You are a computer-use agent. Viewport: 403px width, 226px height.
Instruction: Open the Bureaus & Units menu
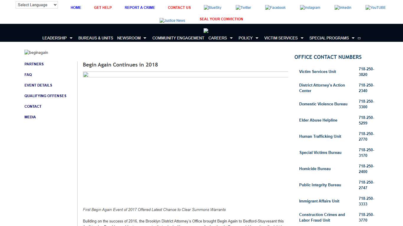click(x=96, y=38)
